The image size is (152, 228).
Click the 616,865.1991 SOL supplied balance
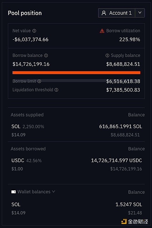click(x=121, y=126)
